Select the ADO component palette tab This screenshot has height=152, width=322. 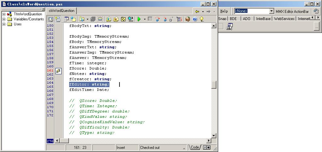tap(247, 19)
